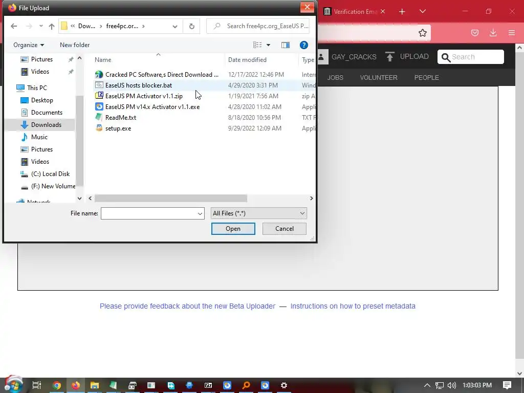Open Settings gear on taskbar
This screenshot has width=524, height=393.
tap(283, 385)
